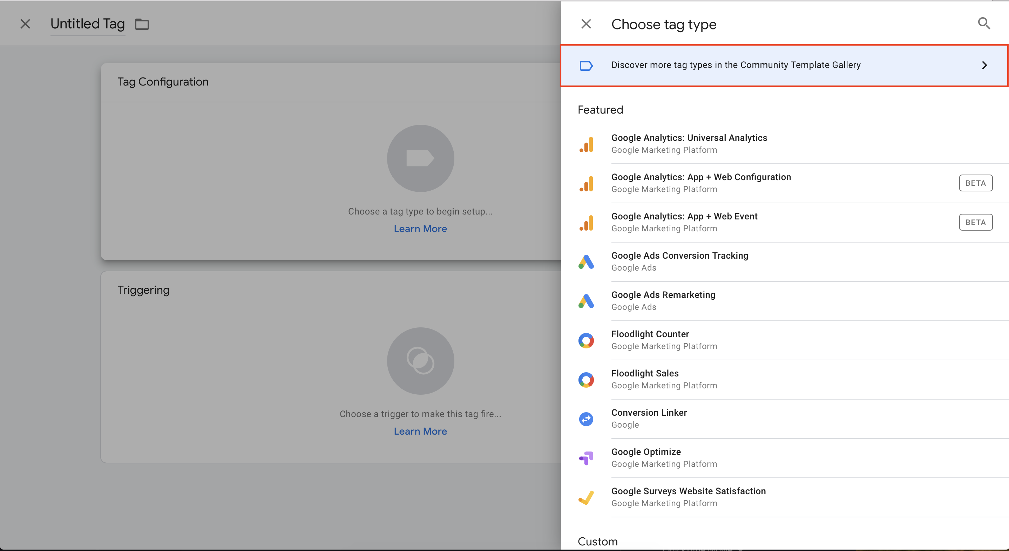
Task: Click the Google Analytics: Universal Analytics icon
Action: click(x=586, y=144)
